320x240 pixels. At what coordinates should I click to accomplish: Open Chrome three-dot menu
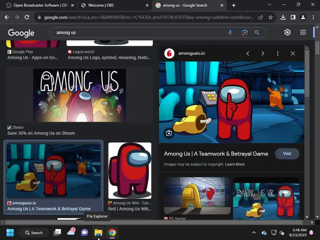pos(313,17)
